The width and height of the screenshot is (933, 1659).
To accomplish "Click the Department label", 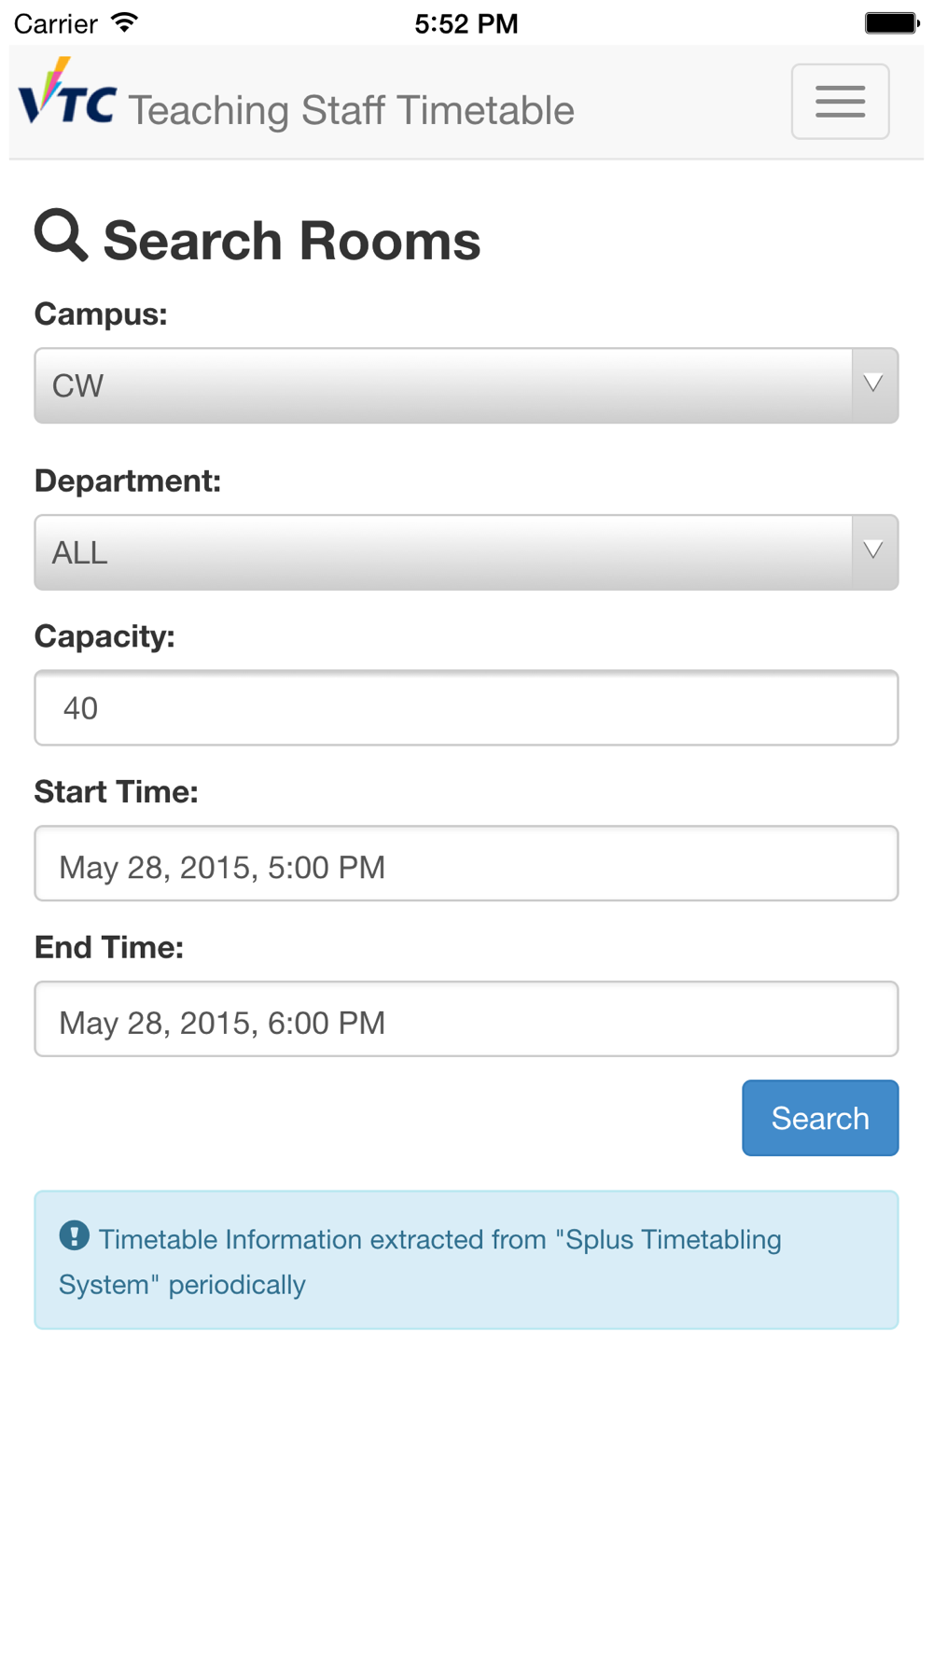I will pyautogui.click(x=128, y=481).
